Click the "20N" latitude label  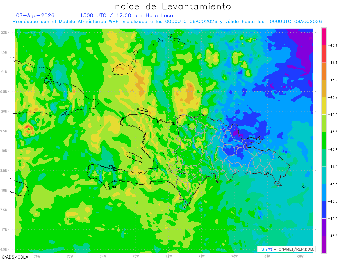[x=5, y=111]
